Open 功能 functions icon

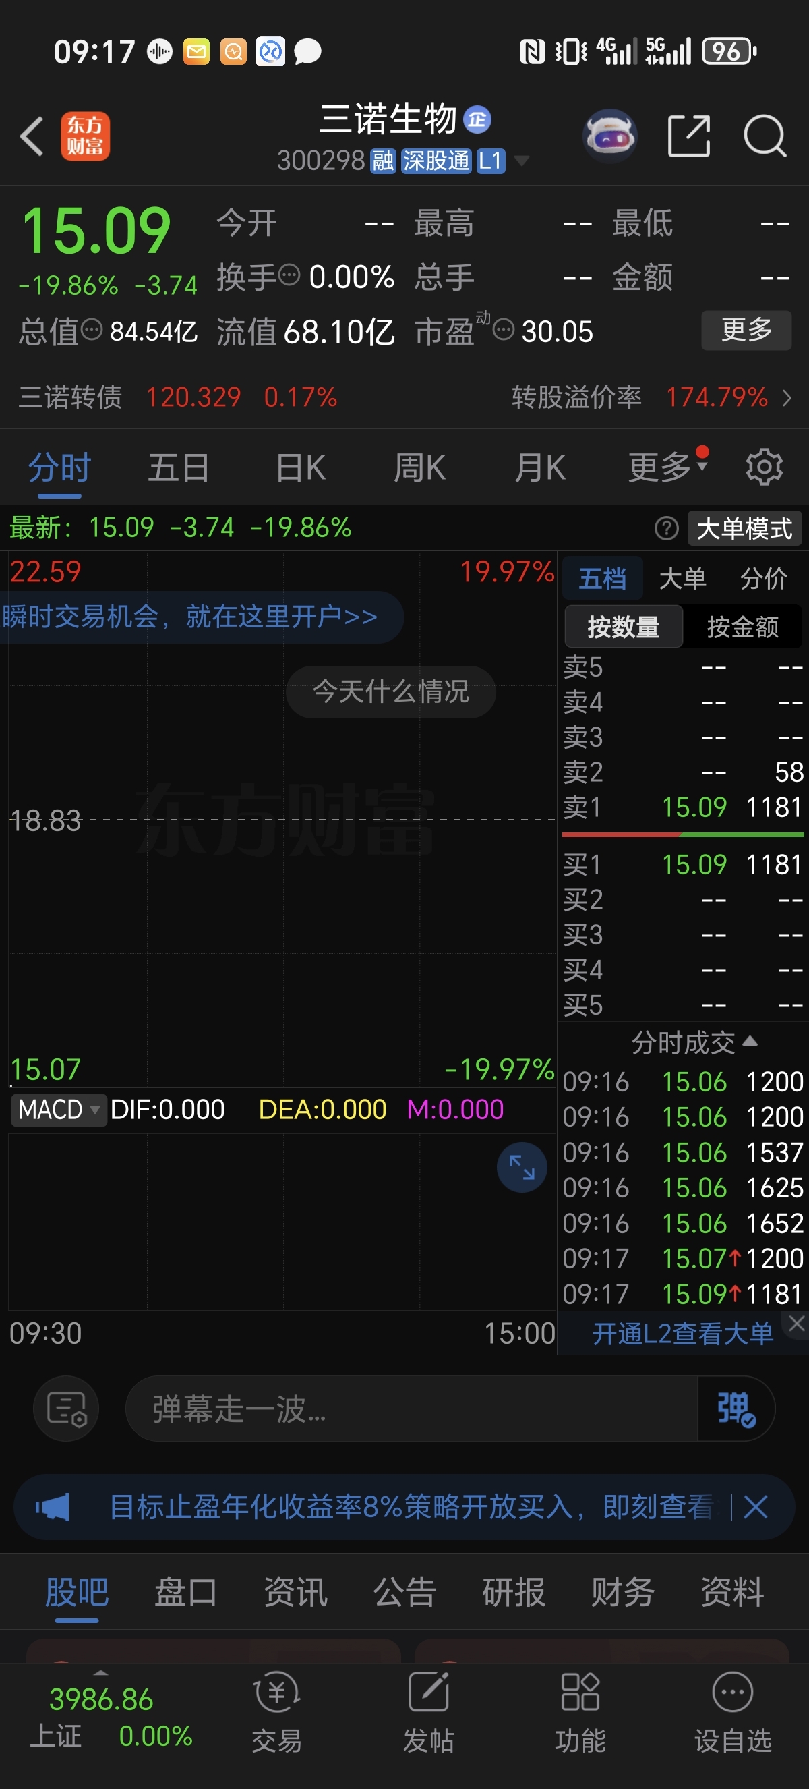pos(580,1712)
